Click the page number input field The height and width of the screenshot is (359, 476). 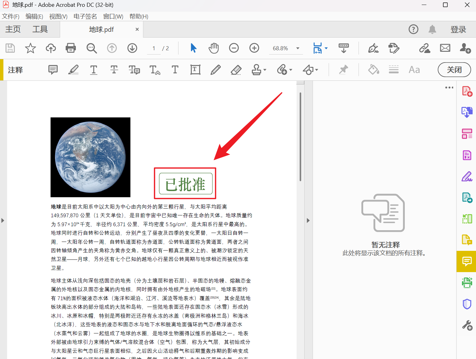point(154,48)
